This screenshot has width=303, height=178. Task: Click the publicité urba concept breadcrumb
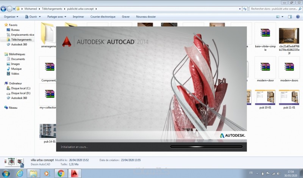80,9
